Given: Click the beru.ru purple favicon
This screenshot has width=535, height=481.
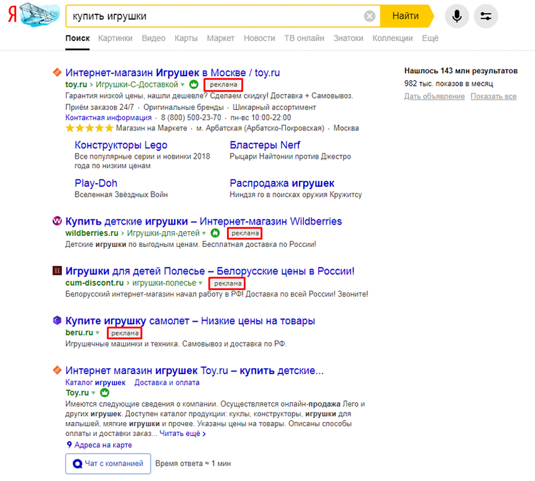Looking at the screenshot, I should click(57, 320).
